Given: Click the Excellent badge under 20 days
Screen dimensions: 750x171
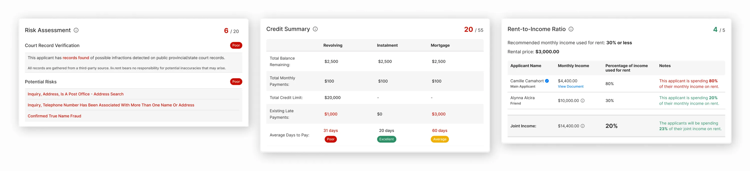Looking at the screenshot, I should click(x=386, y=139).
